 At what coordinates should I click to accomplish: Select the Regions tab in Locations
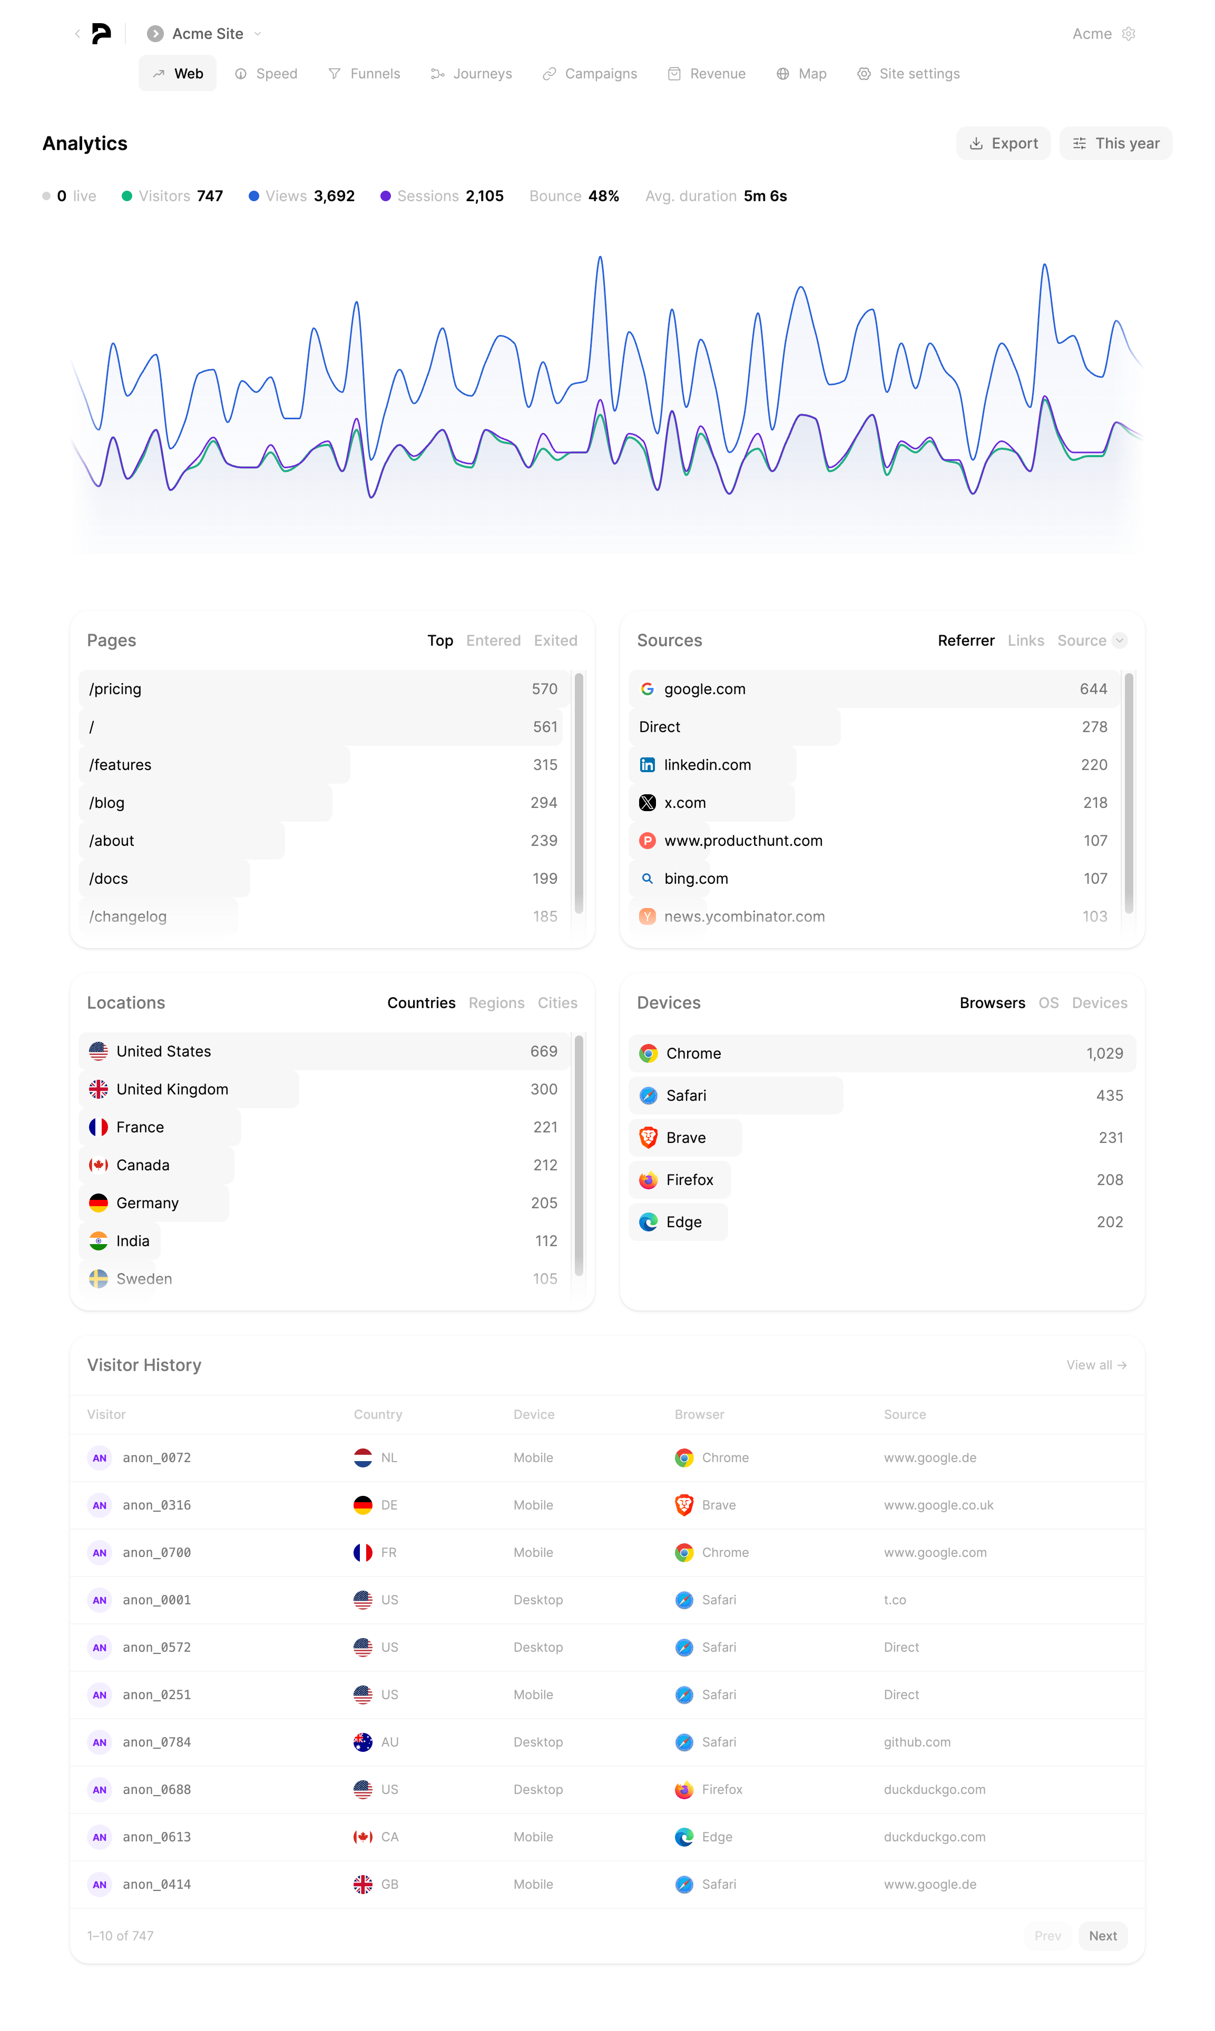click(x=496, y=1003)
